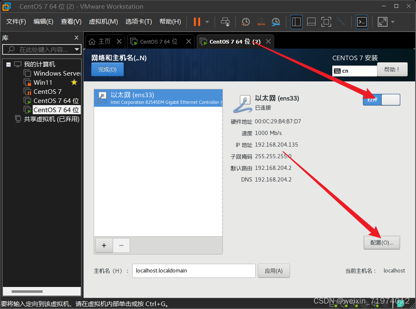Click the cn keyboard layout indicator
416x309 pixels.
(x=354, y=71)
